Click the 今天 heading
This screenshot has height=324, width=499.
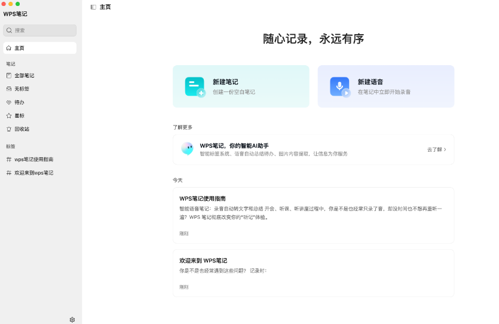[x=177, y=180]
